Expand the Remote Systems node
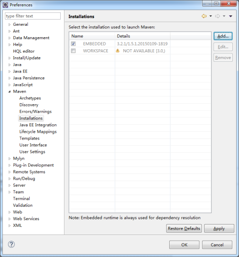The image size is (239, 257). 10,172
